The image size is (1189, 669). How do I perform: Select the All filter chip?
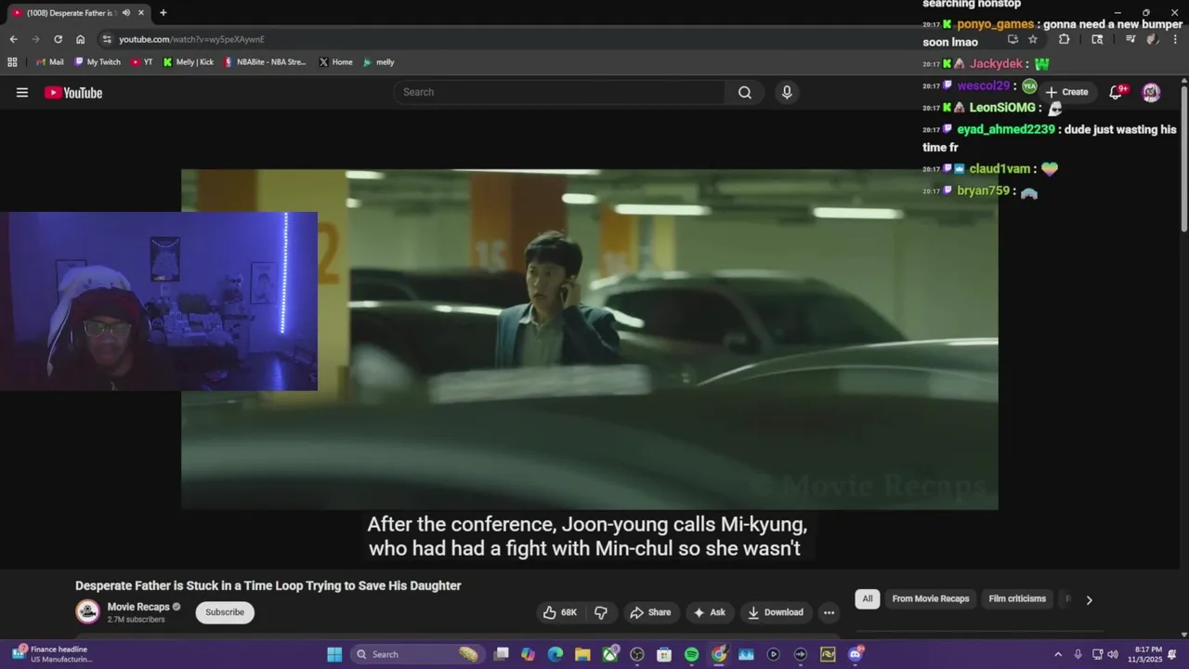tap(868, 599)
